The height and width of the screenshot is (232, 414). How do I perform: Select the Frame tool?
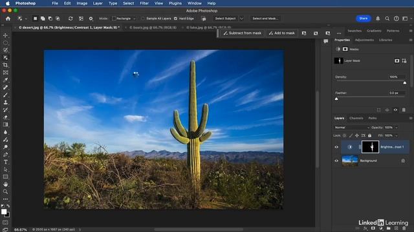(5, 72)
